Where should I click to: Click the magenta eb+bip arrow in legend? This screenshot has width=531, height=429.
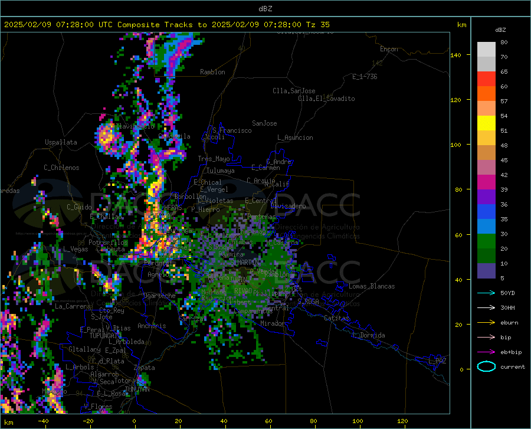coord(486,352)
